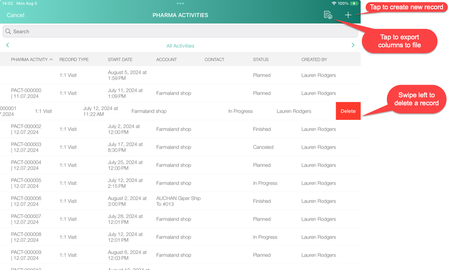The width and height of the screenshot is (454, 270).
Task: Tap the RECORD TYPE column header
Action: [74, 59]
